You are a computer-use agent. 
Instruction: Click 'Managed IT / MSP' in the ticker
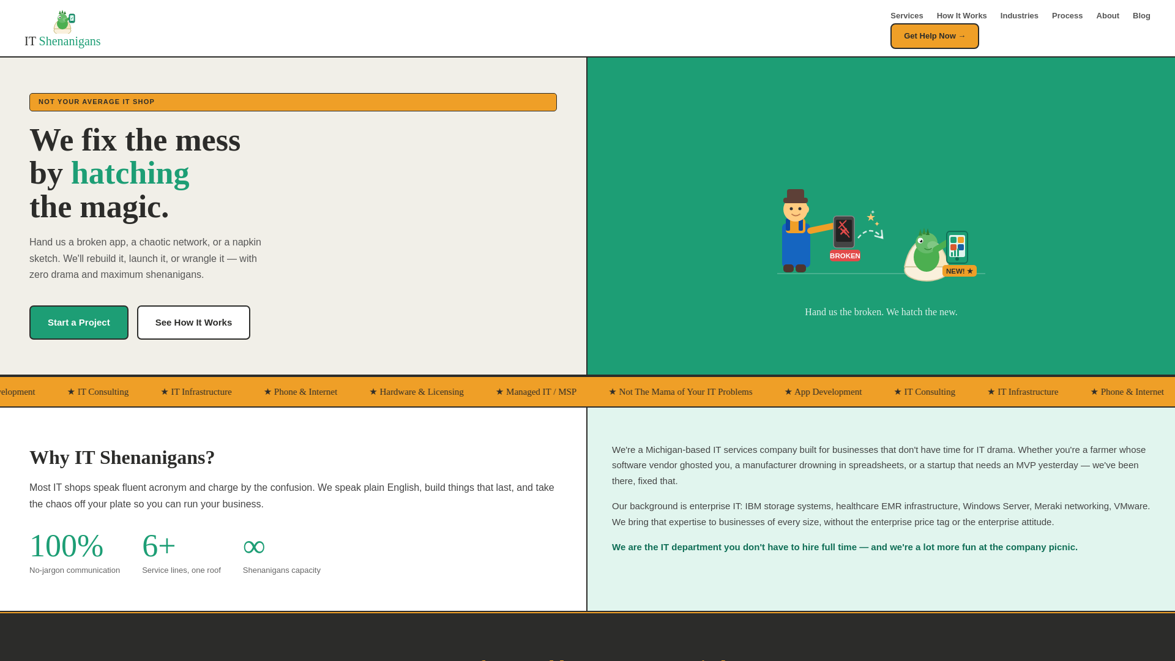[536, 392]
